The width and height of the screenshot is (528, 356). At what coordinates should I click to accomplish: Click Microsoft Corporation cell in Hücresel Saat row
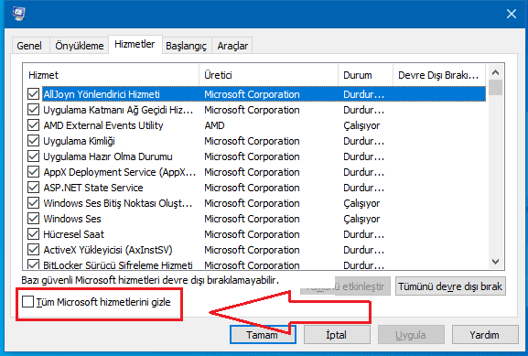[252, 234]
